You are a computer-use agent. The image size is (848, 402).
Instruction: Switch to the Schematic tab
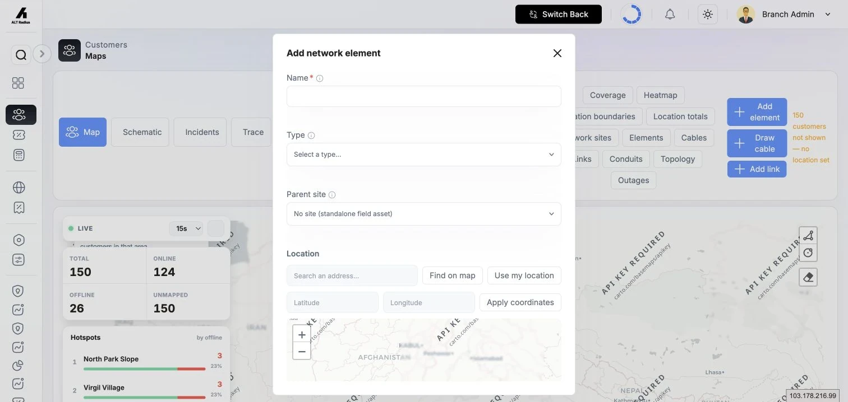pos(140,132)
